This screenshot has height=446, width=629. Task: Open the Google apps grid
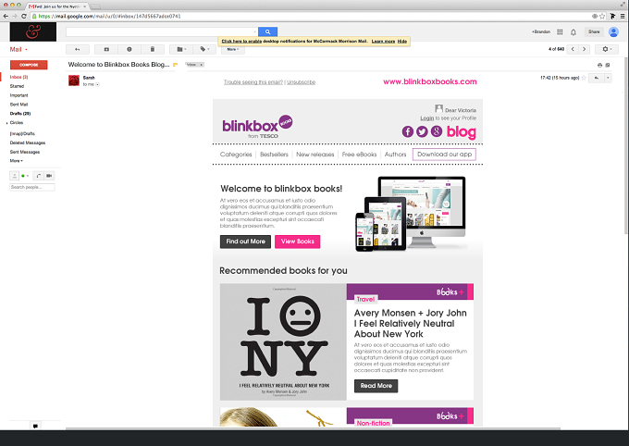click(560, 31)
